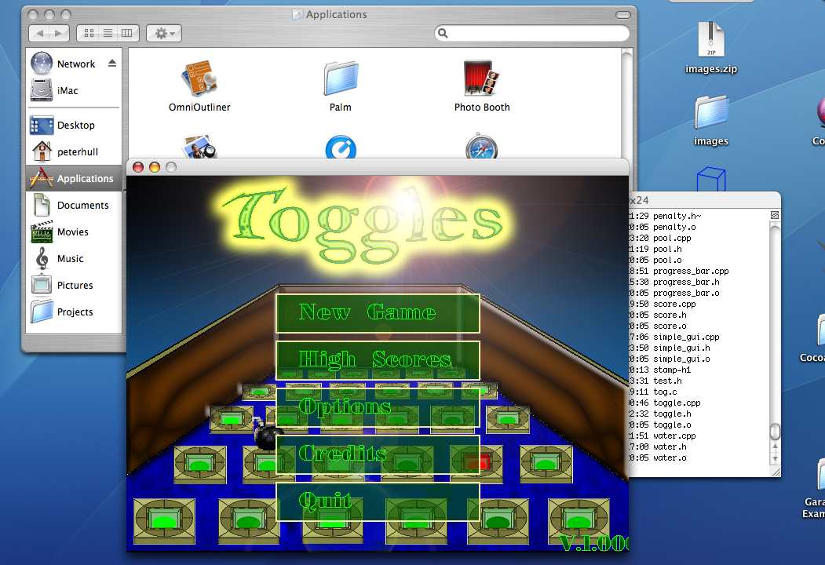This screenshot has width=825, height=565.
Task: Click the eject icon beside Network
Action: [x=112, y=64]
